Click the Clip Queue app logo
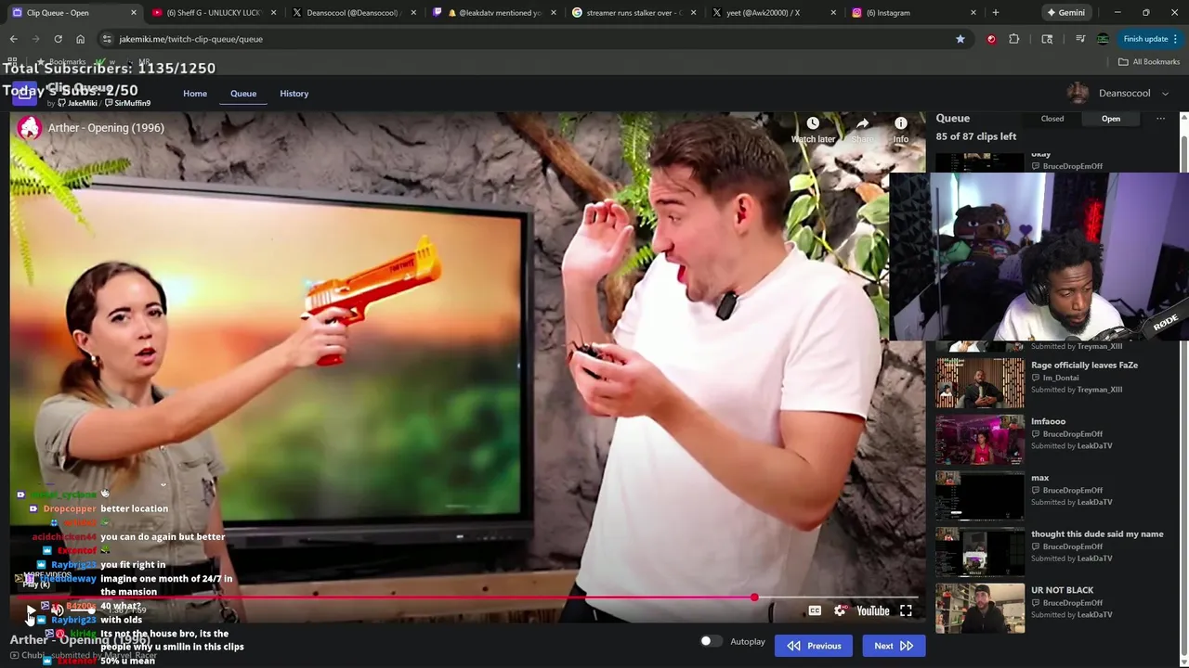Image resolution: width=1189 pixels, height=668 pixels. [x=24, y=94]
